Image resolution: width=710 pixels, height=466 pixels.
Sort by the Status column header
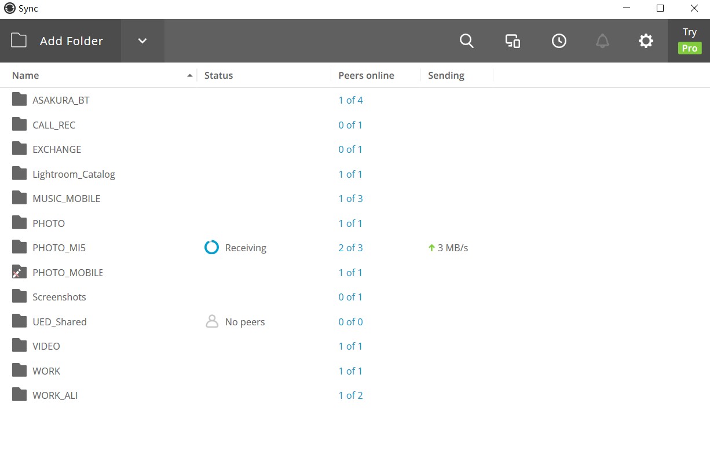(x=218, y=75)
